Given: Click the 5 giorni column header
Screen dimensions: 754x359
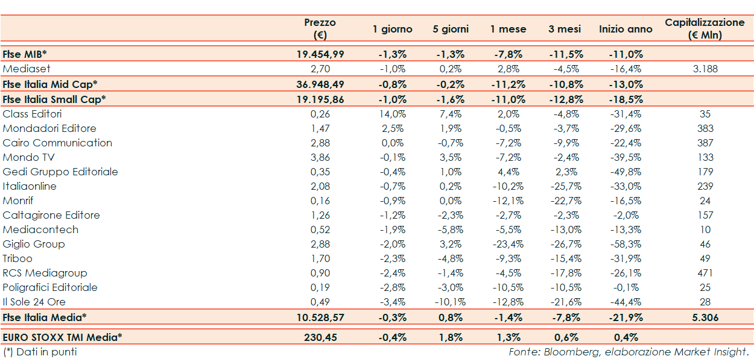Looking at the screenshot, I should (x=450, y=29).
